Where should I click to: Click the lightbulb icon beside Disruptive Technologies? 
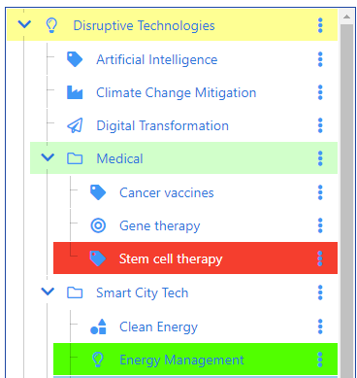coord(51,25)
